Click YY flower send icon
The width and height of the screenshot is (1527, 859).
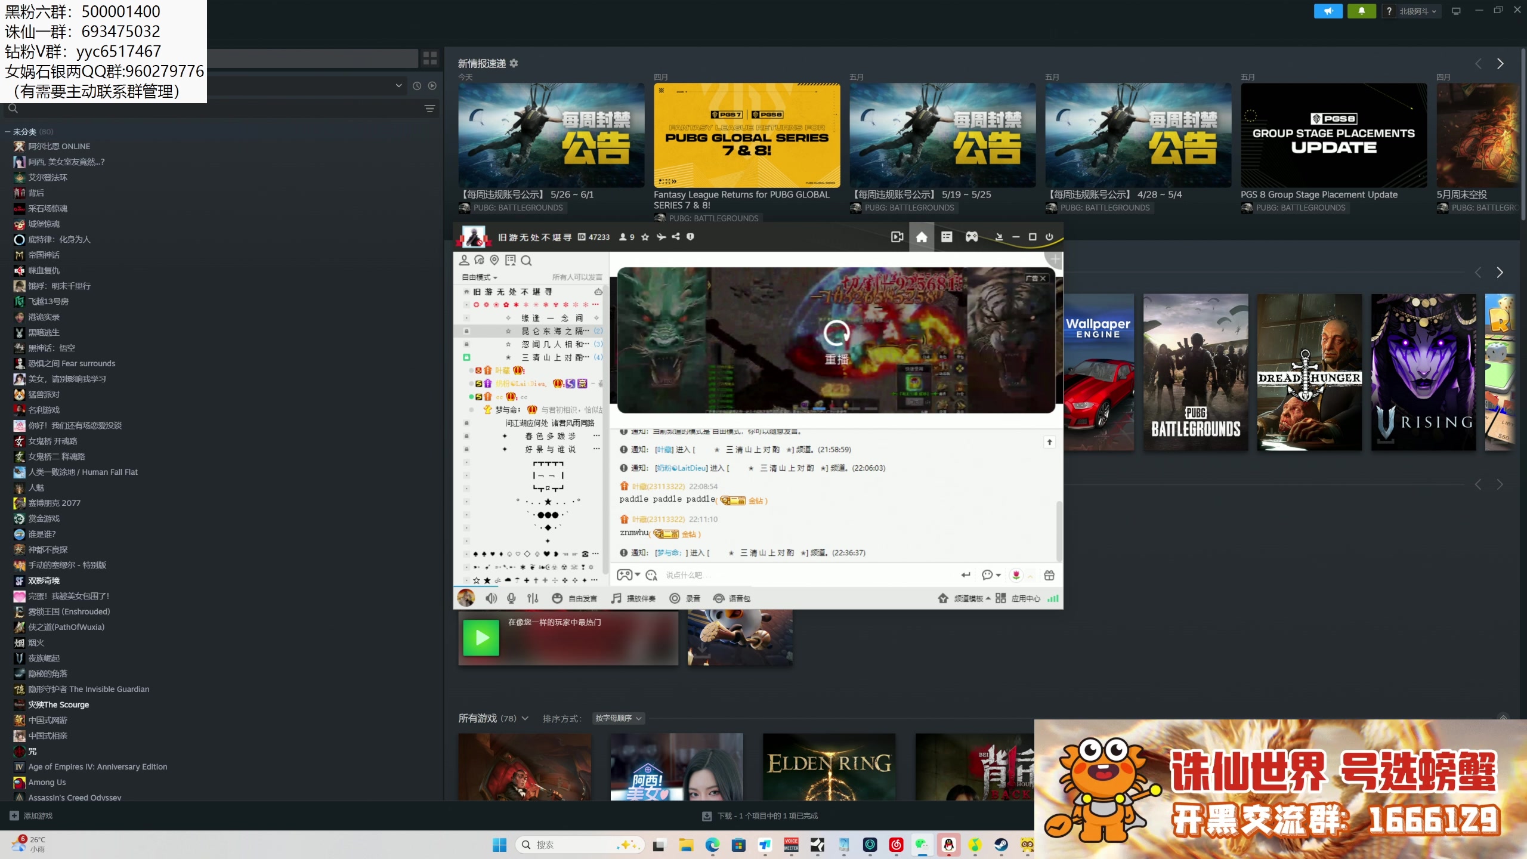[x=1016, y=575]
